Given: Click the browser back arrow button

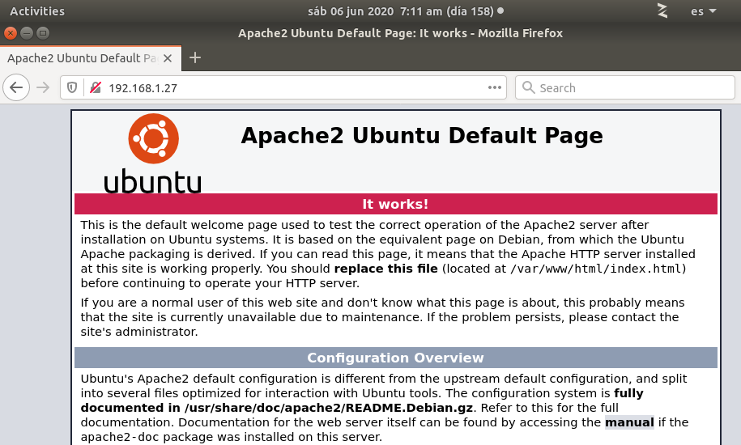Looking at the screenshot, I should click(16, 87).
